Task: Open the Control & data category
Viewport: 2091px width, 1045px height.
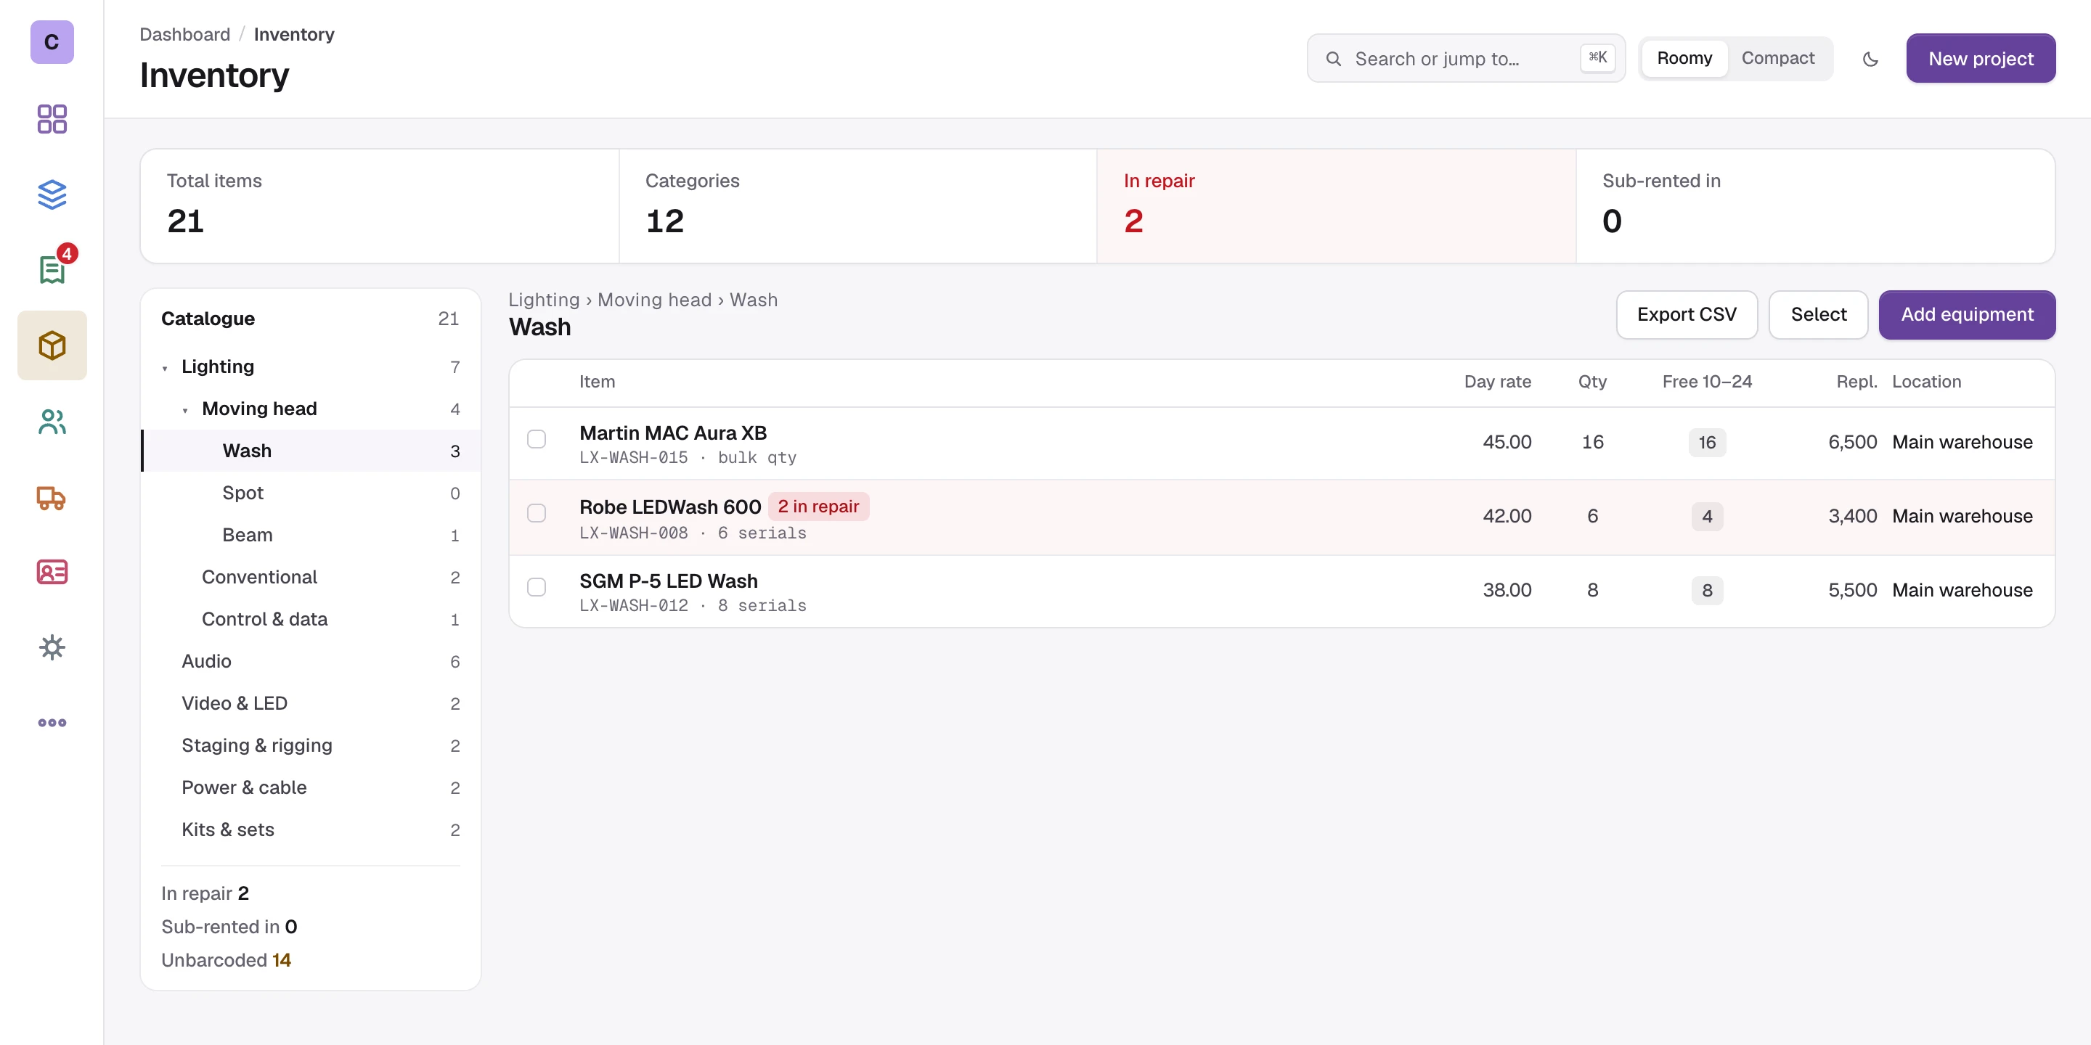Action: click(x=311, y=620)
